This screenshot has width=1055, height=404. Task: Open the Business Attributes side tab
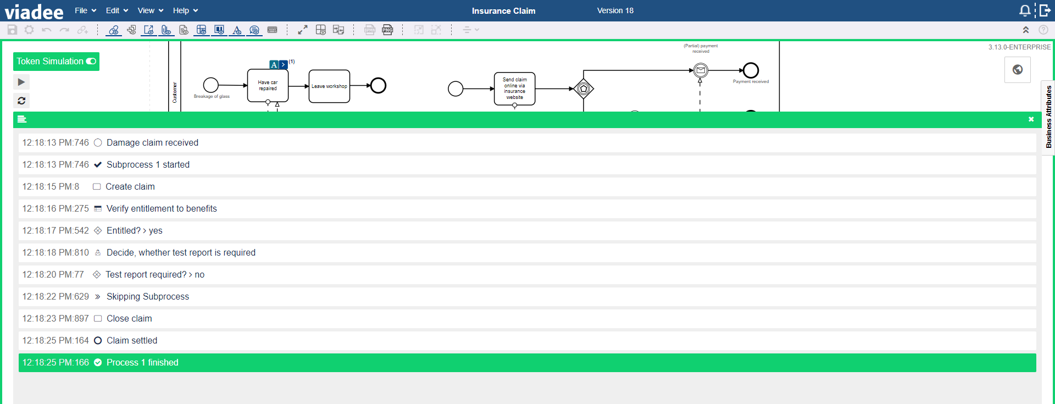pyautogui.click(x=1048, y=117)
